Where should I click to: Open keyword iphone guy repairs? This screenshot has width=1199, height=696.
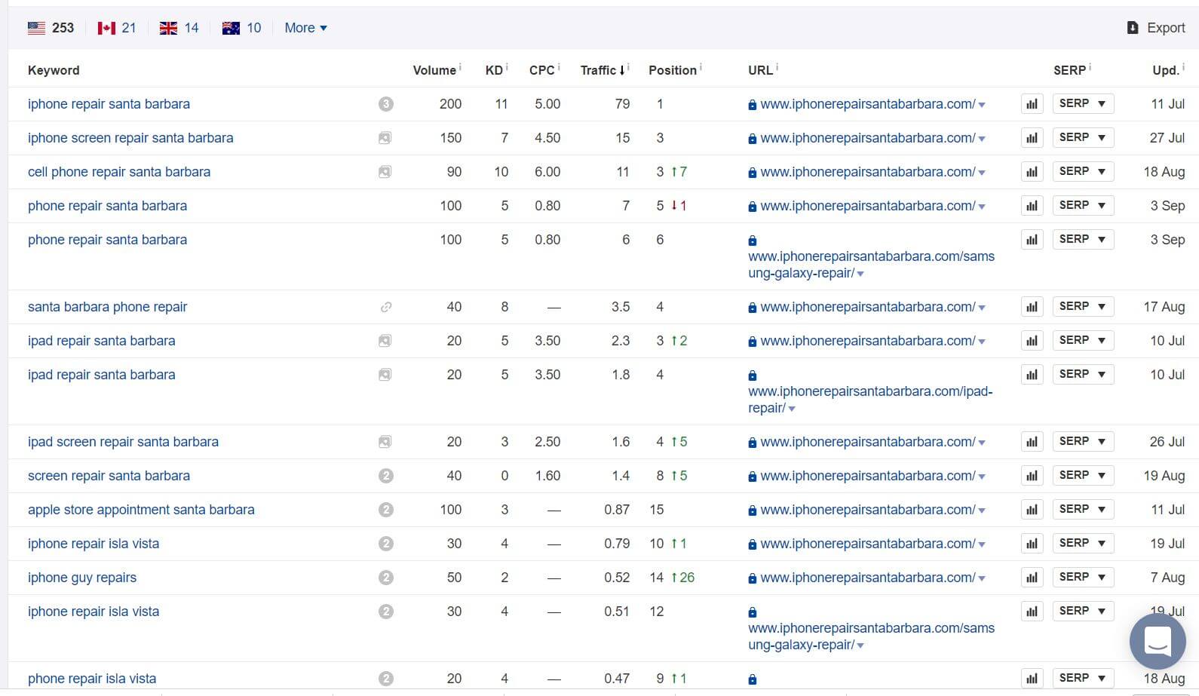tap(82, 578)
